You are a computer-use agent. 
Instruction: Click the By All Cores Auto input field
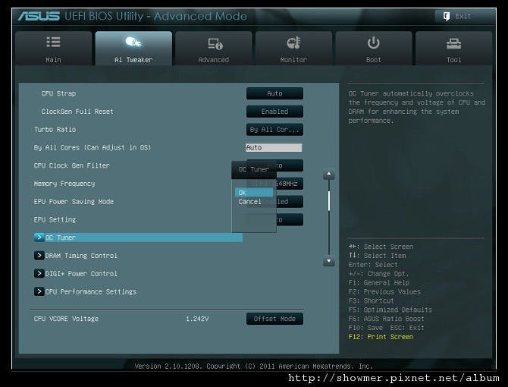pos(274,147)
